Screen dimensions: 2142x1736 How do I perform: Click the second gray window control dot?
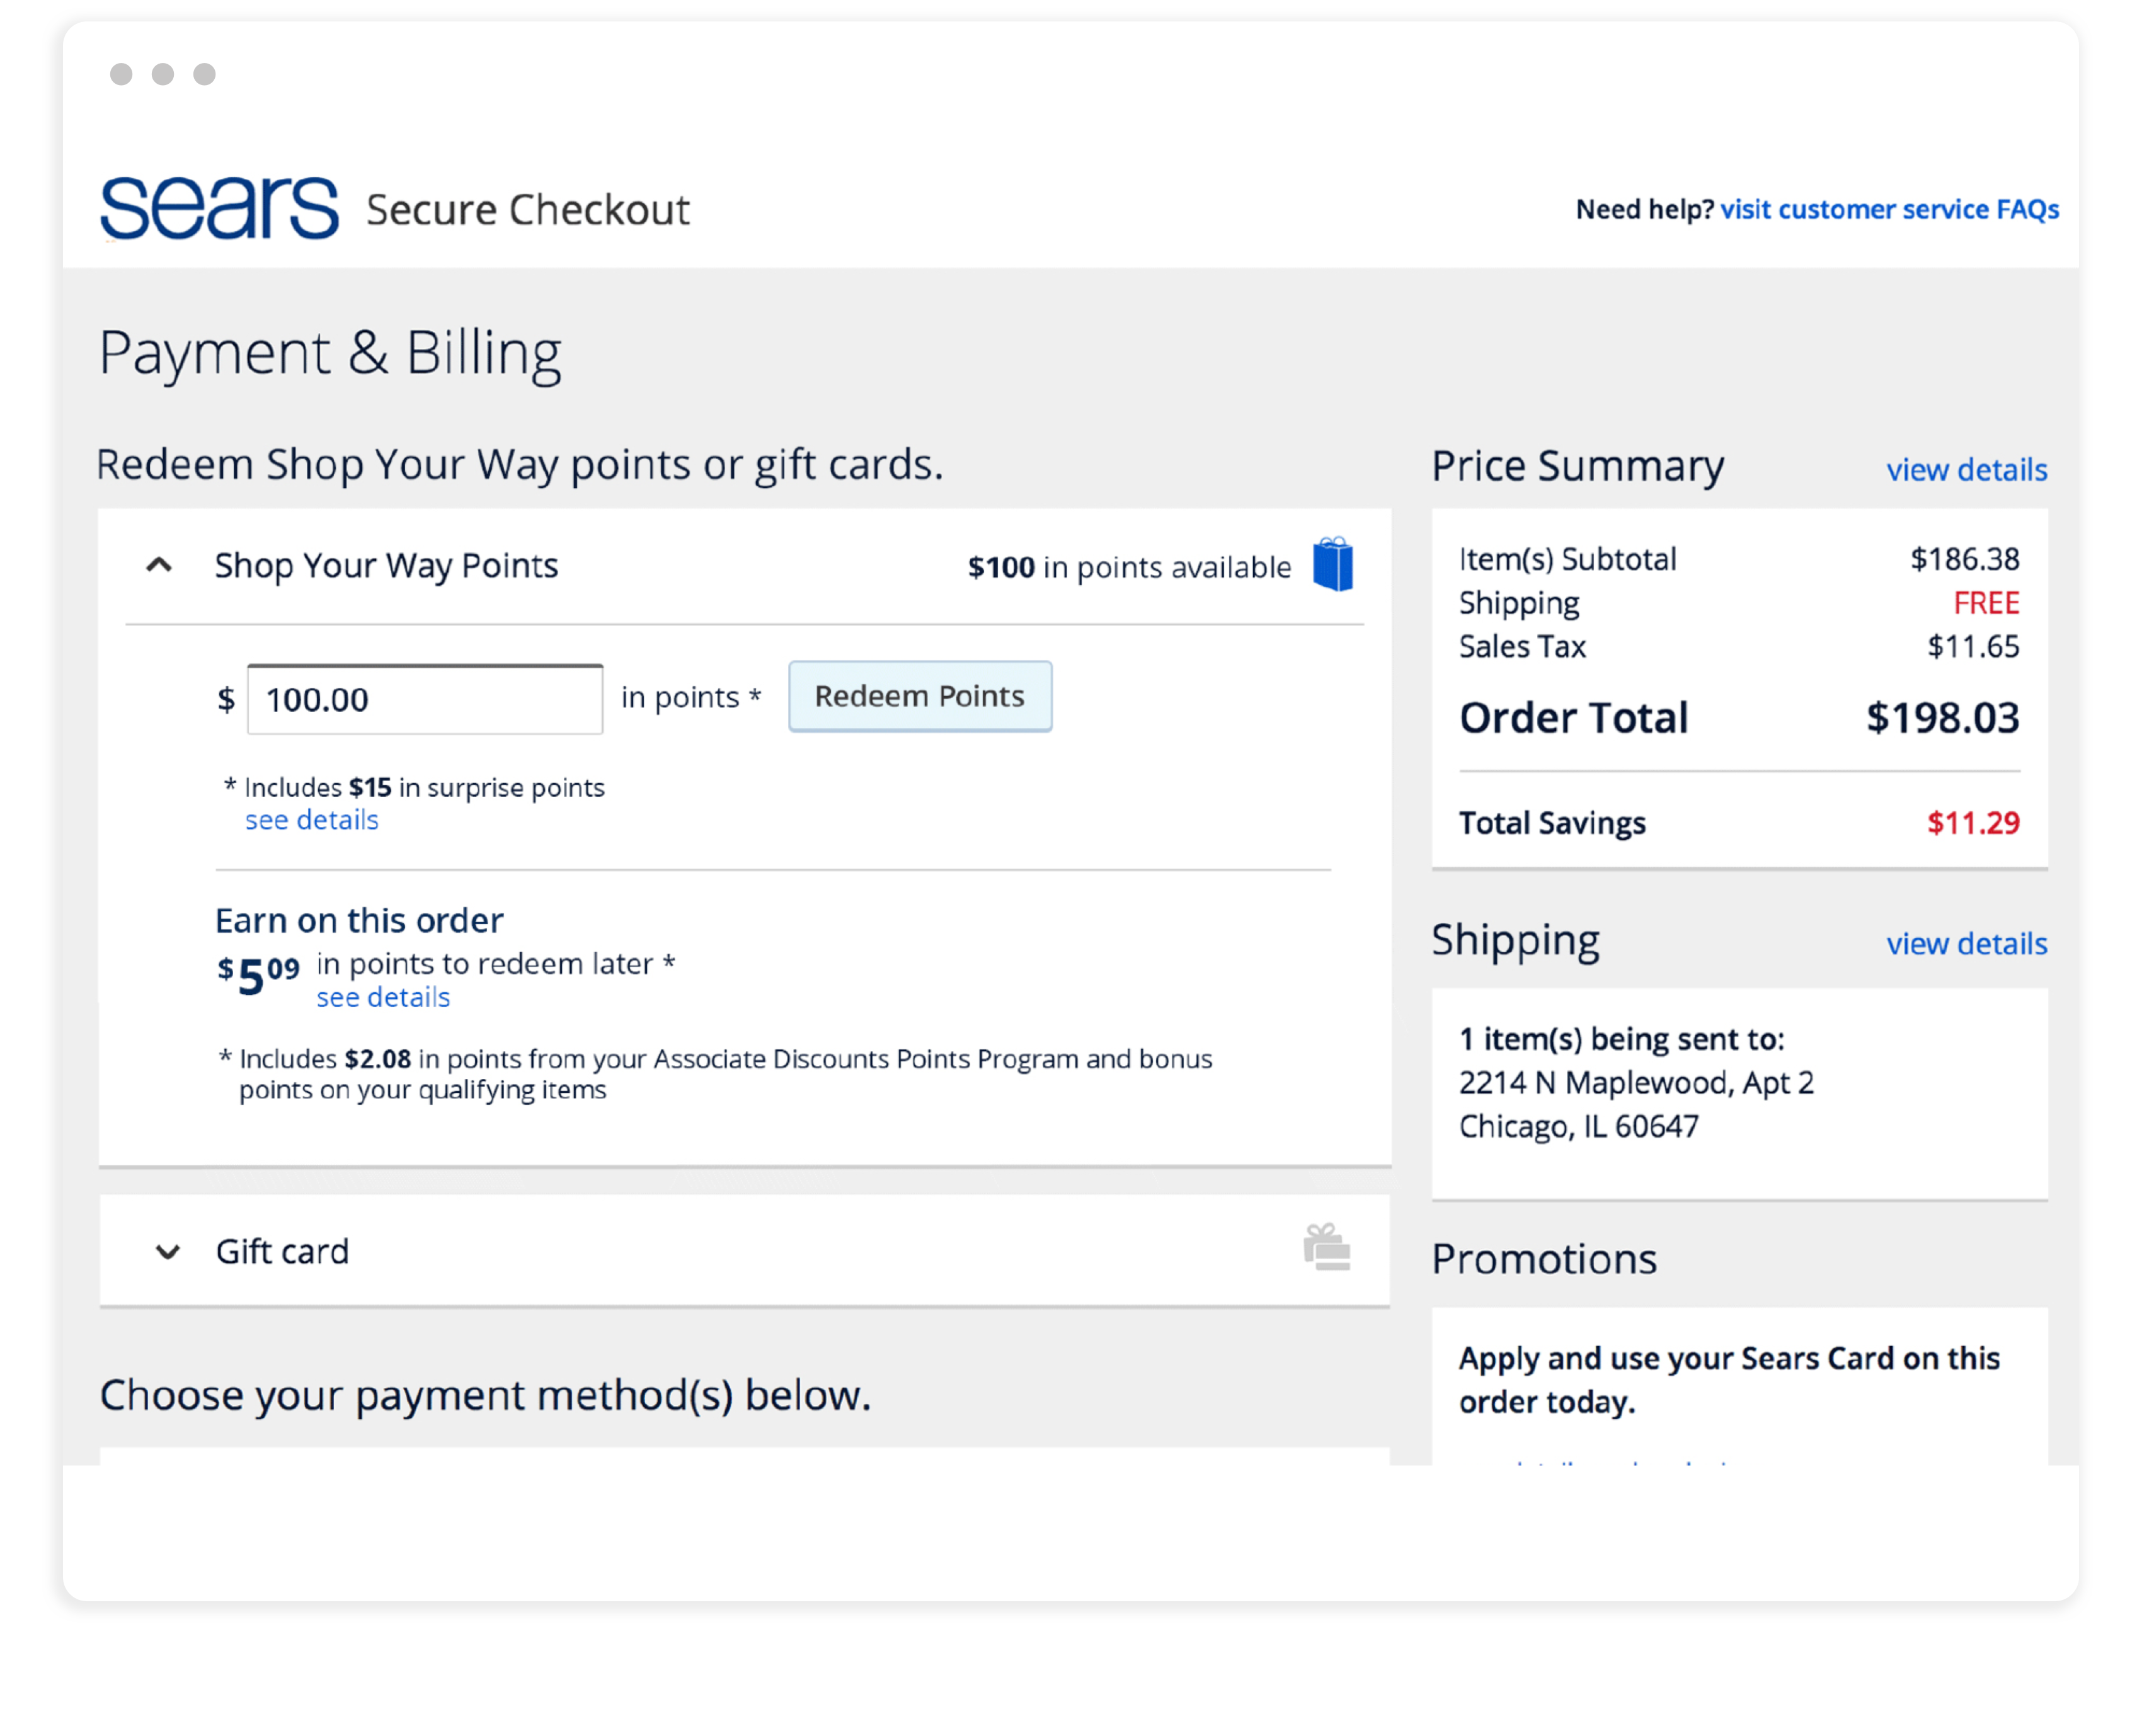[163, 74]
